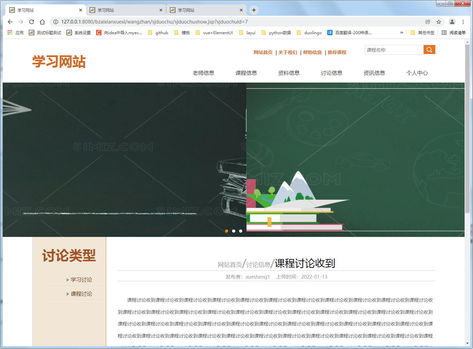Click the 学习网站 logo title

tap(59, 62)
